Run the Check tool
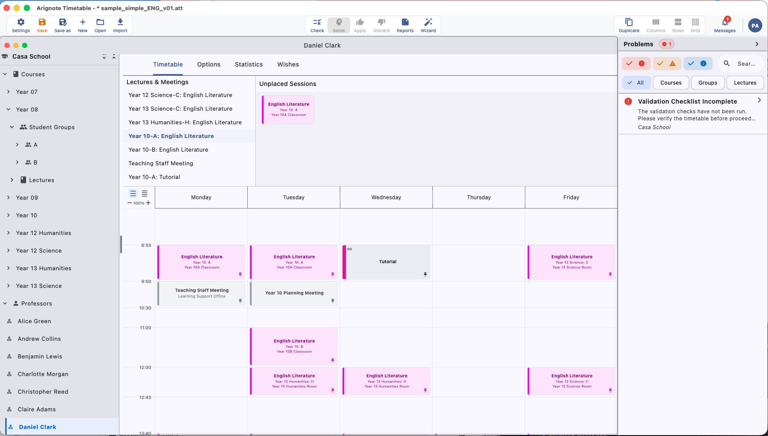 [x=317, y=25]
